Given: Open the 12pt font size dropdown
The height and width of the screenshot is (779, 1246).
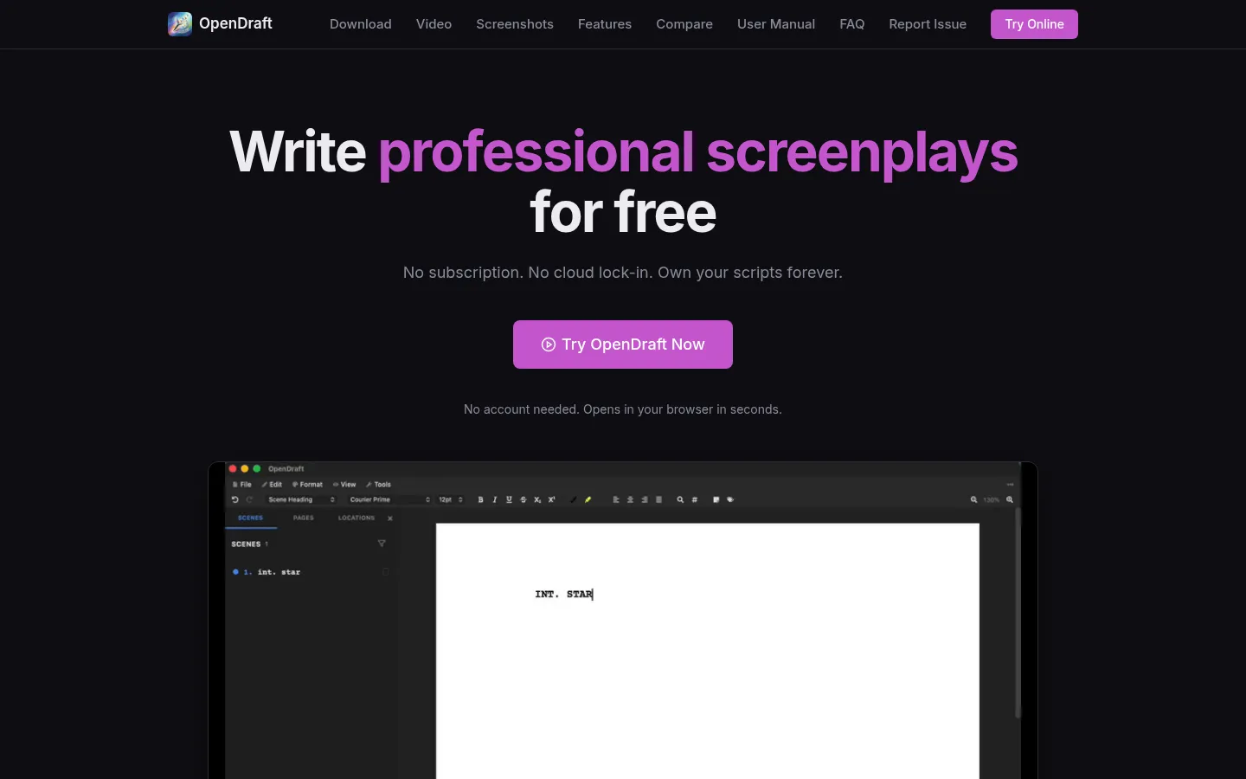Looking at the screenshot, I should pyautogui.click(x=451, y=499).
